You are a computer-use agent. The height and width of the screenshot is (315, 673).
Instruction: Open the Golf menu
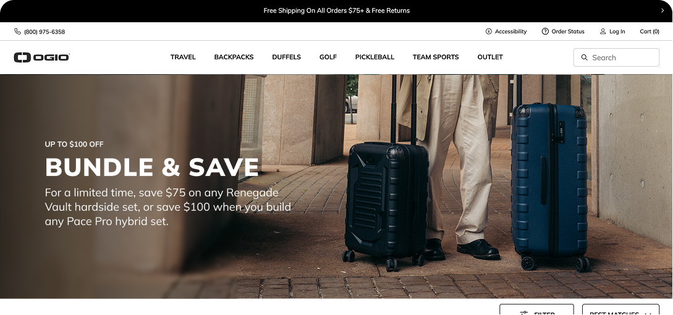pyautogui.click(x=328, y=57)
